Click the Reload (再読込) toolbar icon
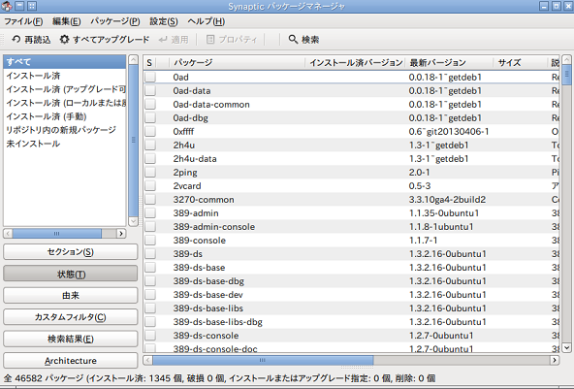The image size is (574, 389). (16, 39)
